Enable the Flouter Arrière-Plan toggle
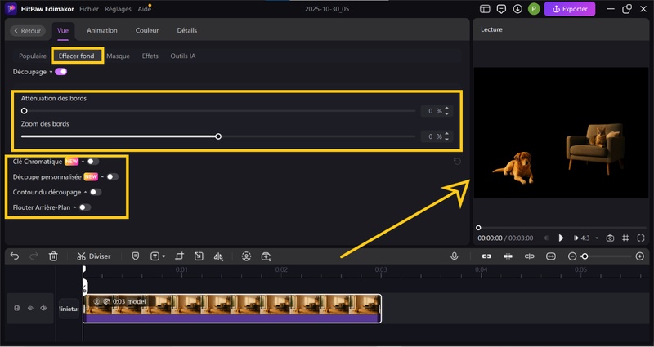This screenshot has height=347, width=654. pos(84,207)
